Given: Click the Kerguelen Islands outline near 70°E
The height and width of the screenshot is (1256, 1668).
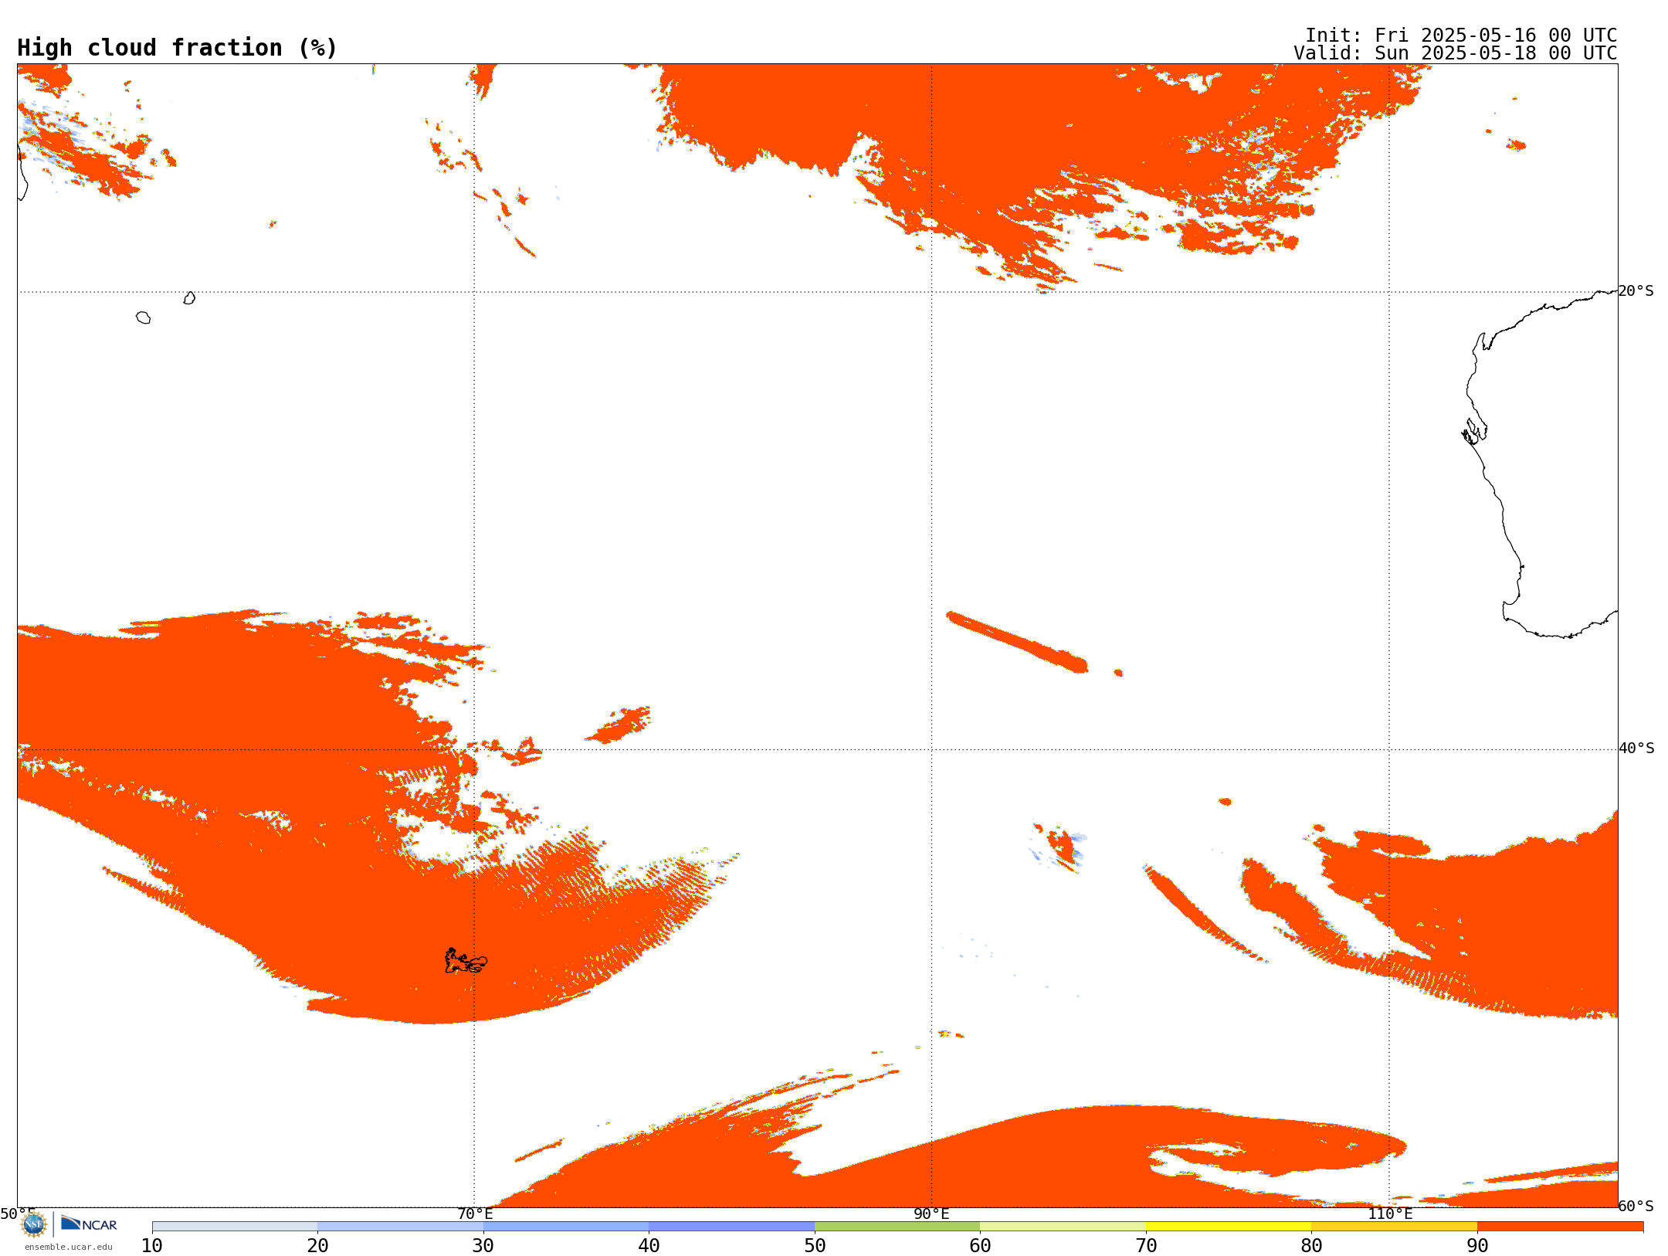Looking at the screenshot, I should 466,961.
